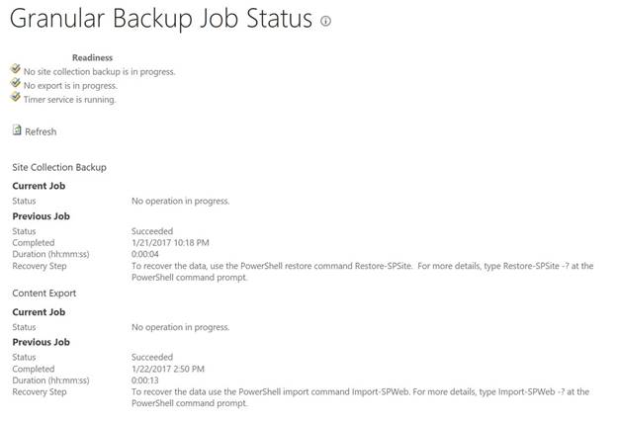Click 'No export is in progress' text
The image size is (617, 421).
point(72,85)
